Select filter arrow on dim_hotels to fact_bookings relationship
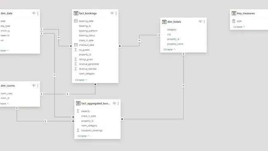Image resolution: width=268 pixels, height=151 pixels. click(x=139, y=40)
